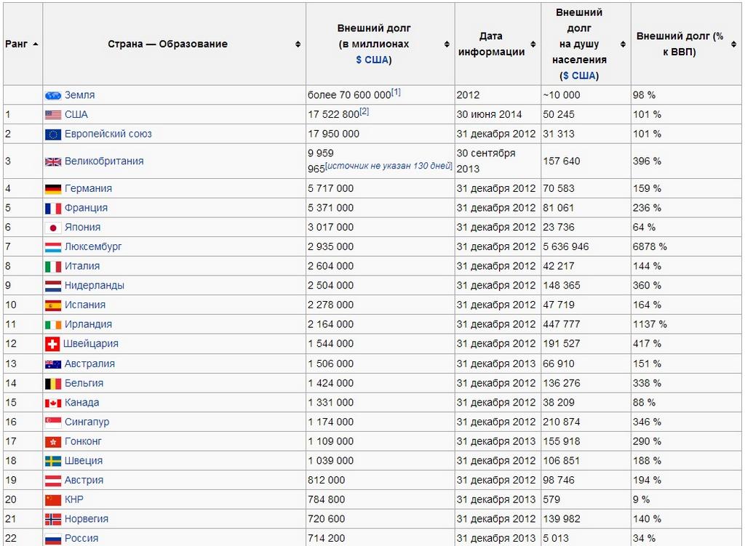This screenshot has width=745, height=546.
Task: Sort by Страна — Образование column arrows
Action: [298, 44]
